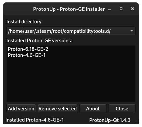Viewport: 142px width, 127px height.
Task: Click the status bar gap between the messages
Action: tap(76, 120)
